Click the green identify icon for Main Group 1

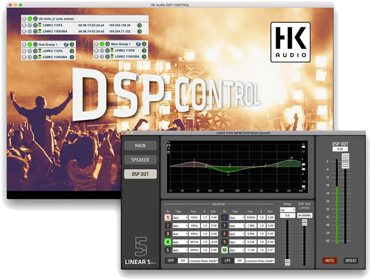[102, 44]
